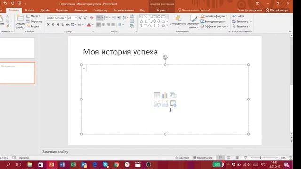Center-align the text
The height and width of the screenshot is (169, 301).
click(103, 25)
